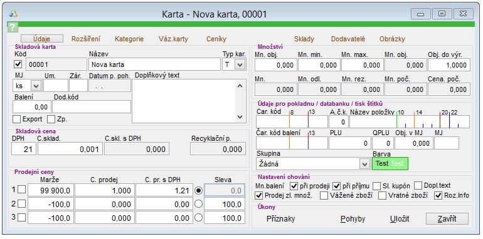483x239 pixels.
Task: Enable the 'Vratné zboží' checkbox
Action: pyautogui.click(x=382, y=195)
